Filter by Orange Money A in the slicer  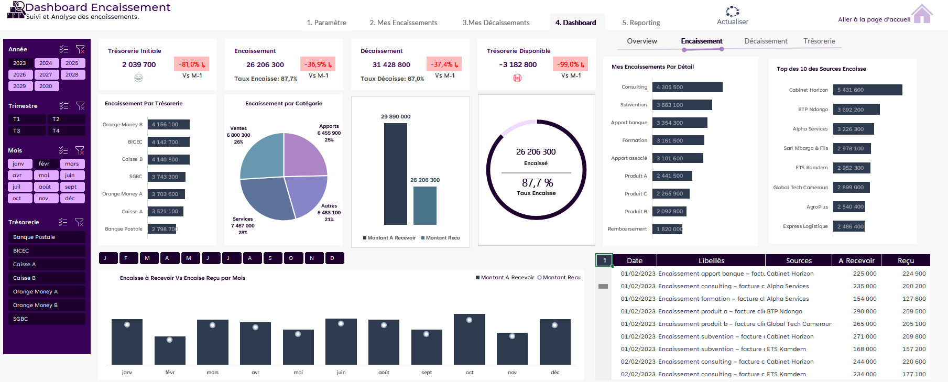(x=47, y=291)
